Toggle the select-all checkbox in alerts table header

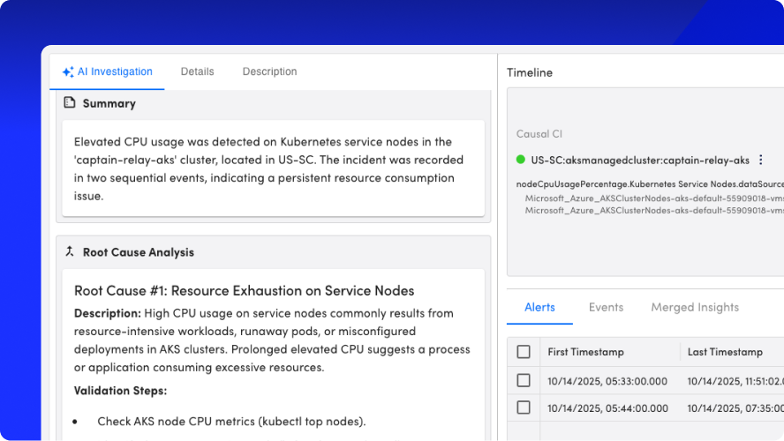tap(524, 352)
